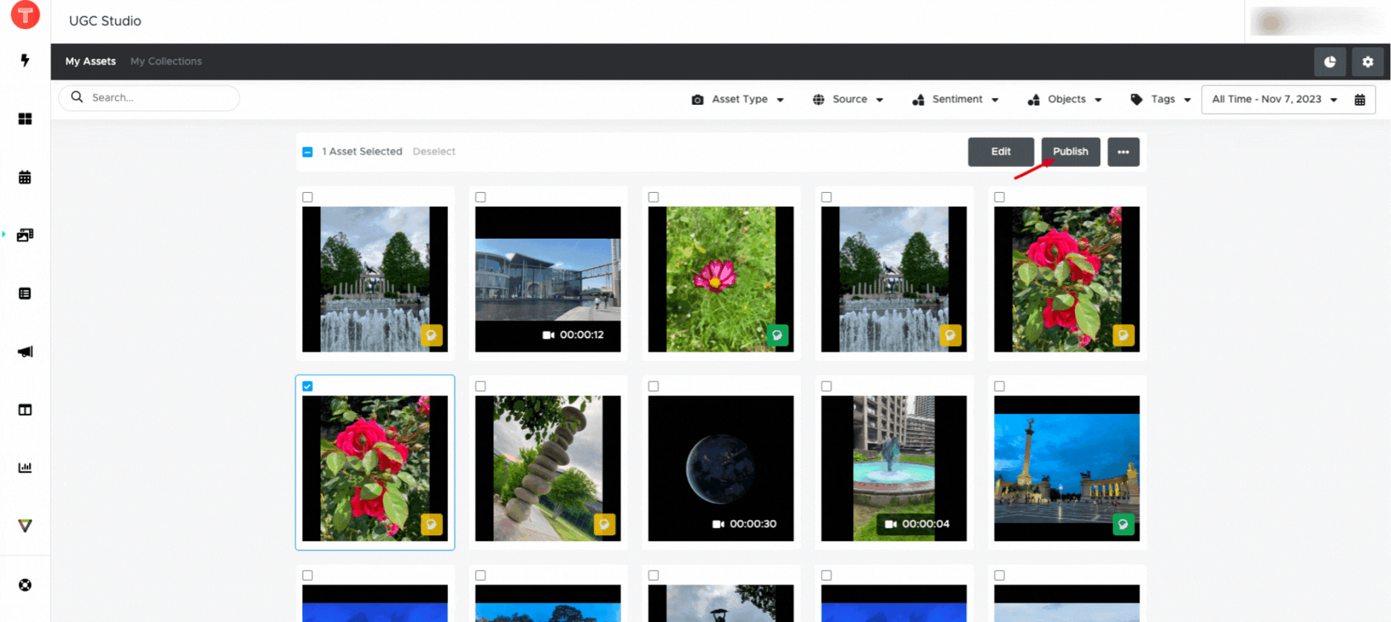Check the monument square photo checkbox
This screenshot has width=1391, height=622.
coord(999,386)
